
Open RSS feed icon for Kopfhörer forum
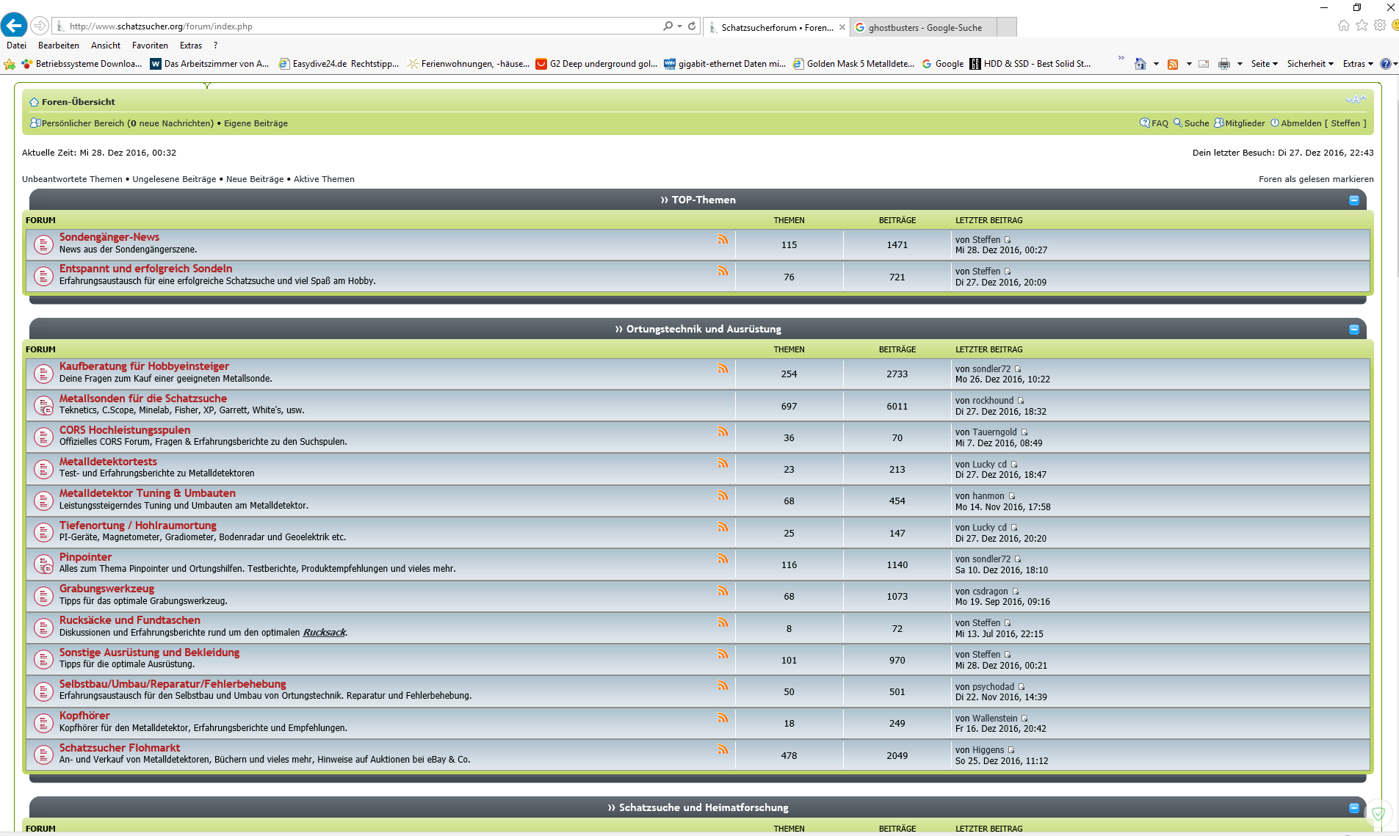[x=723, y=718]
